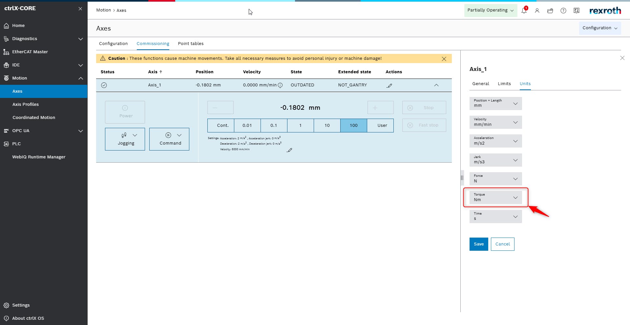This screenshot has width=630, height=325.
Task: Click the jog minus direction button
Action: pos(220,107)
